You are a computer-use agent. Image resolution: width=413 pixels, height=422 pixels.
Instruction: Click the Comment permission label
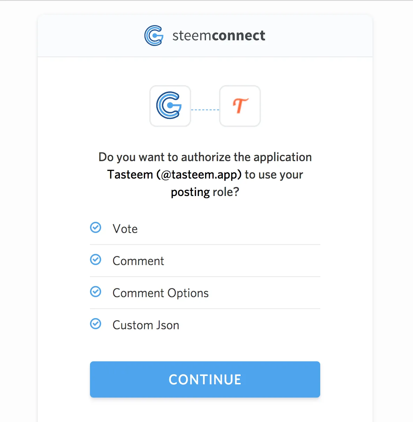(138, 261)
